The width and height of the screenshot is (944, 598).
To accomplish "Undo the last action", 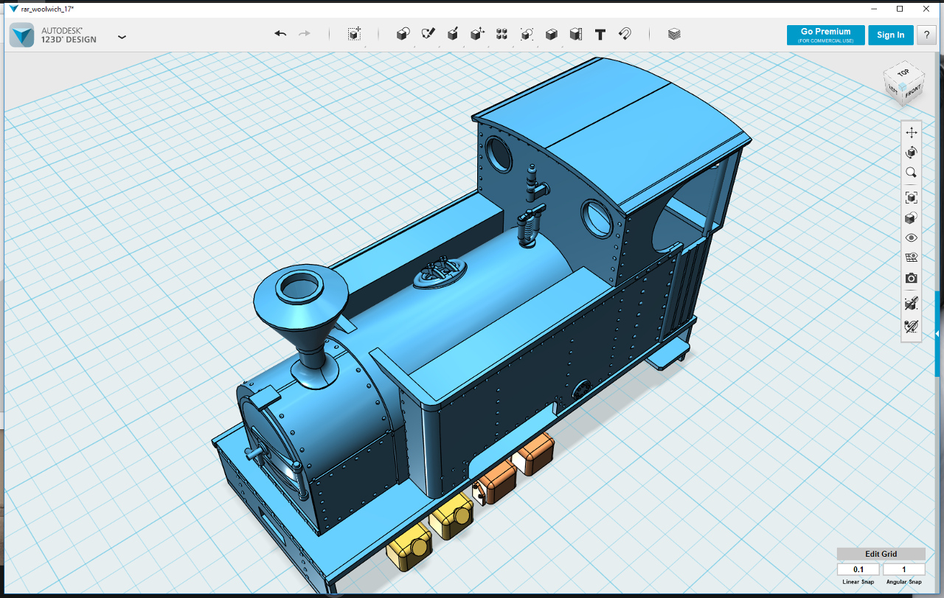I will click(x=280, y=34).
